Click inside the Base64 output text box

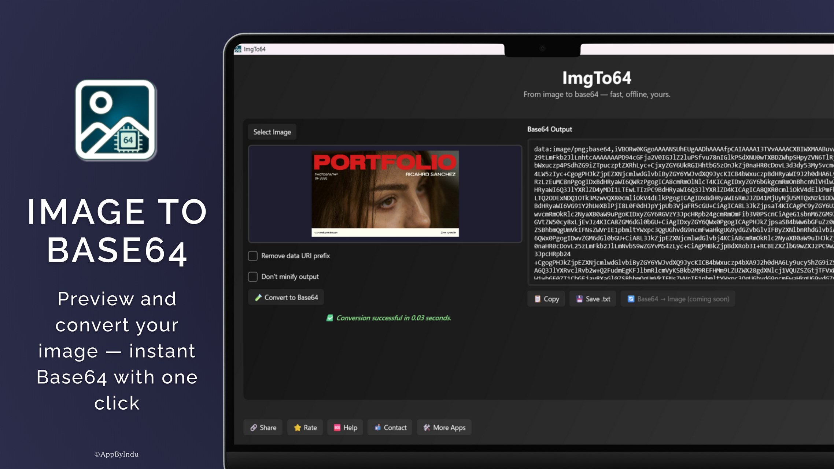pyautogui.click(x=682, y=213)
